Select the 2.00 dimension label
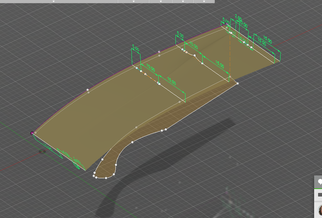Screen dimensions: 322x218 [238, 18]
